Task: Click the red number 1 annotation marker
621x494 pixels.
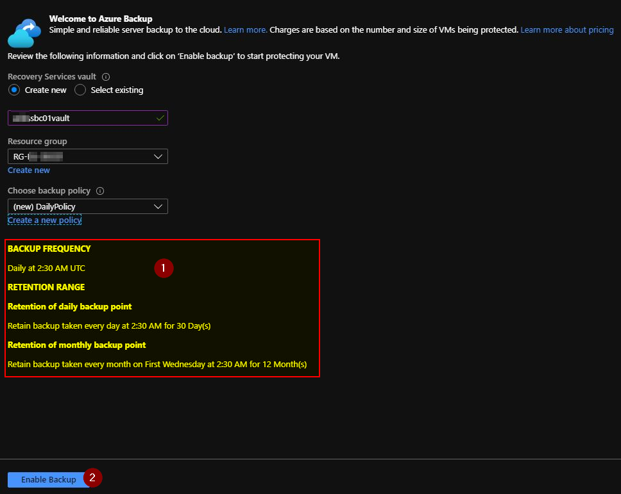Action: tap(164, 268)
